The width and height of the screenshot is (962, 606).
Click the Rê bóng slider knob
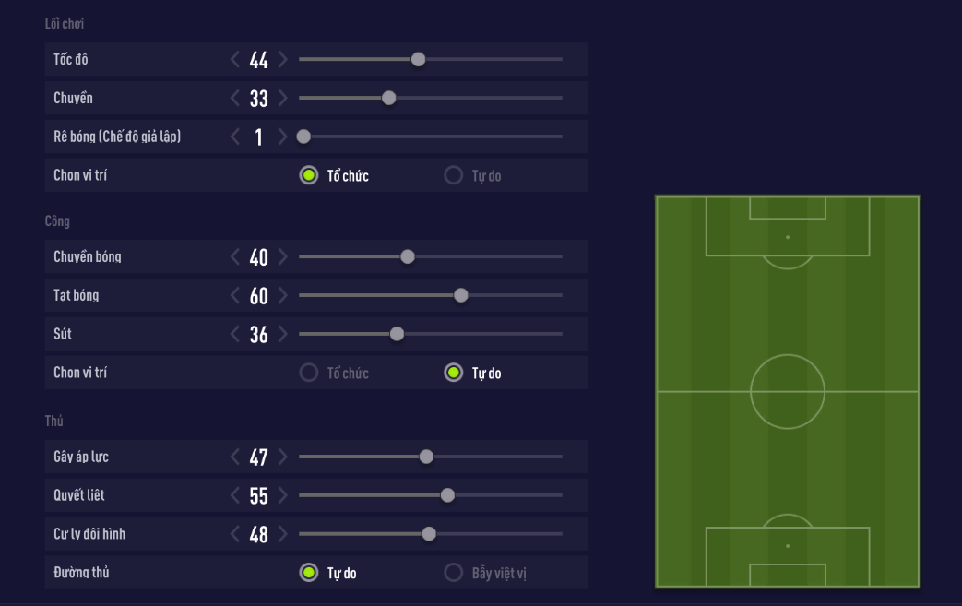(x=303, y=137)
